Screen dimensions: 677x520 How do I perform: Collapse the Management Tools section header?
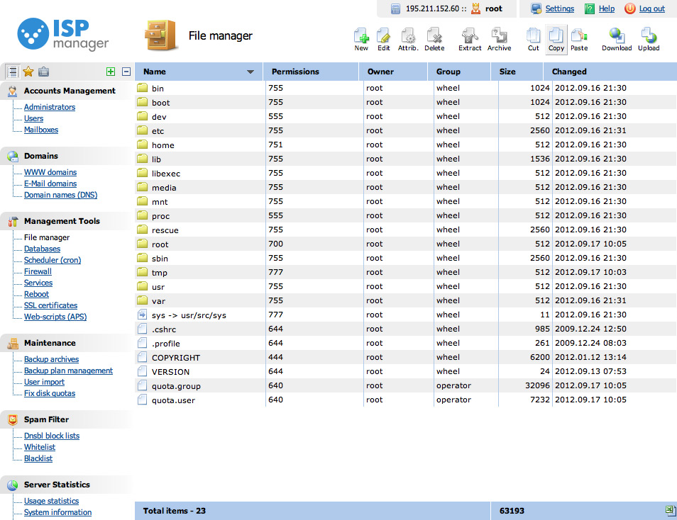62,221
